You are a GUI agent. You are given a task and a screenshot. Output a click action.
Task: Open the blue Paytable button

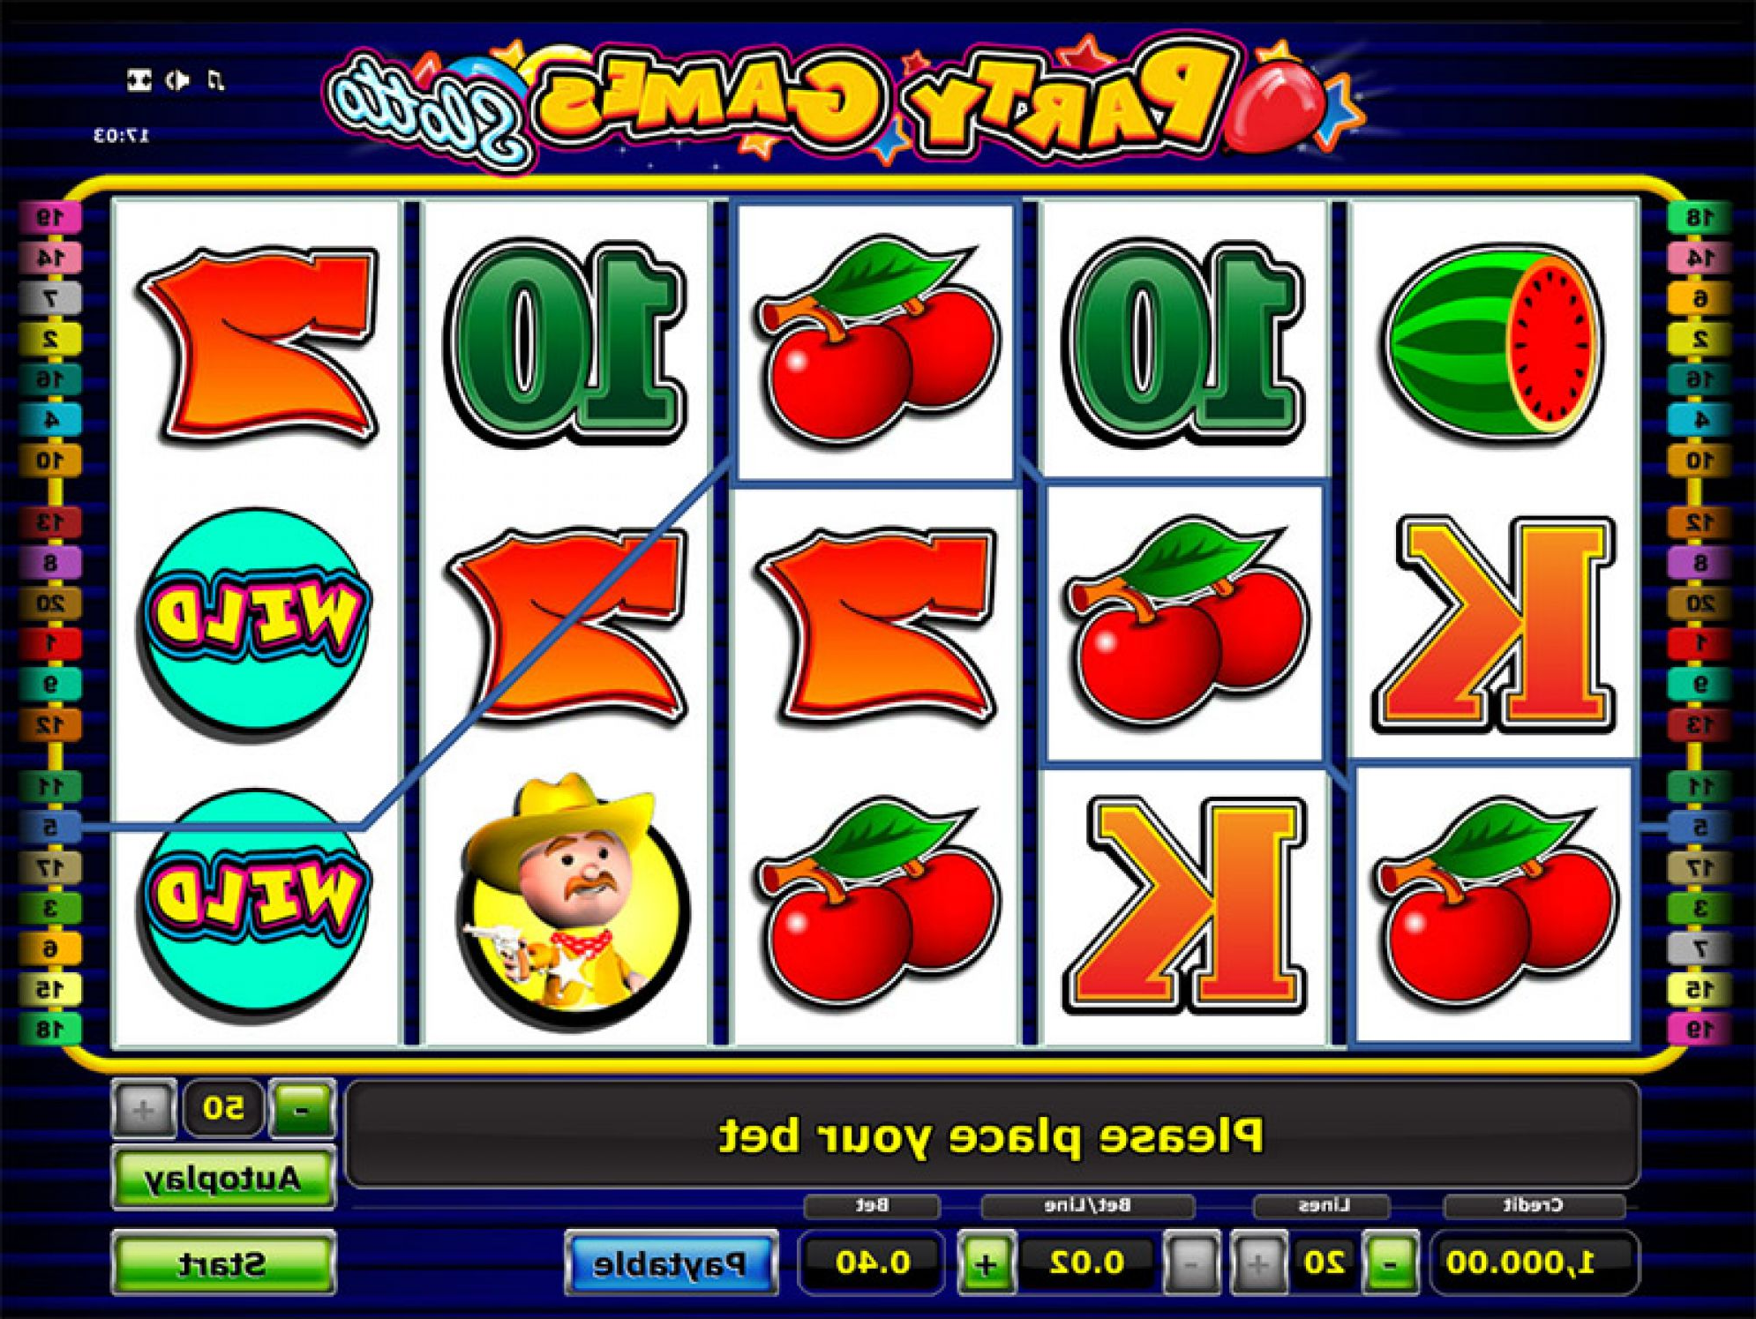pos(671,1263)
